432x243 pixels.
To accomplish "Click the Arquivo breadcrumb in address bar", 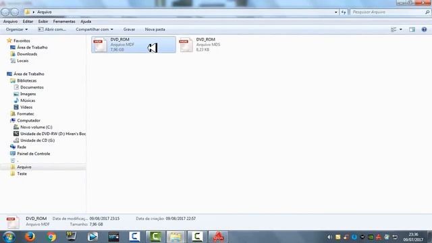I will click(x=45, y=12).
